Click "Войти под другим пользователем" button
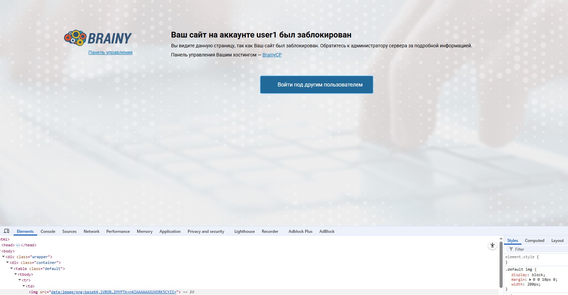The width and height of the screenshot is (568, 295). coord(316,85)
